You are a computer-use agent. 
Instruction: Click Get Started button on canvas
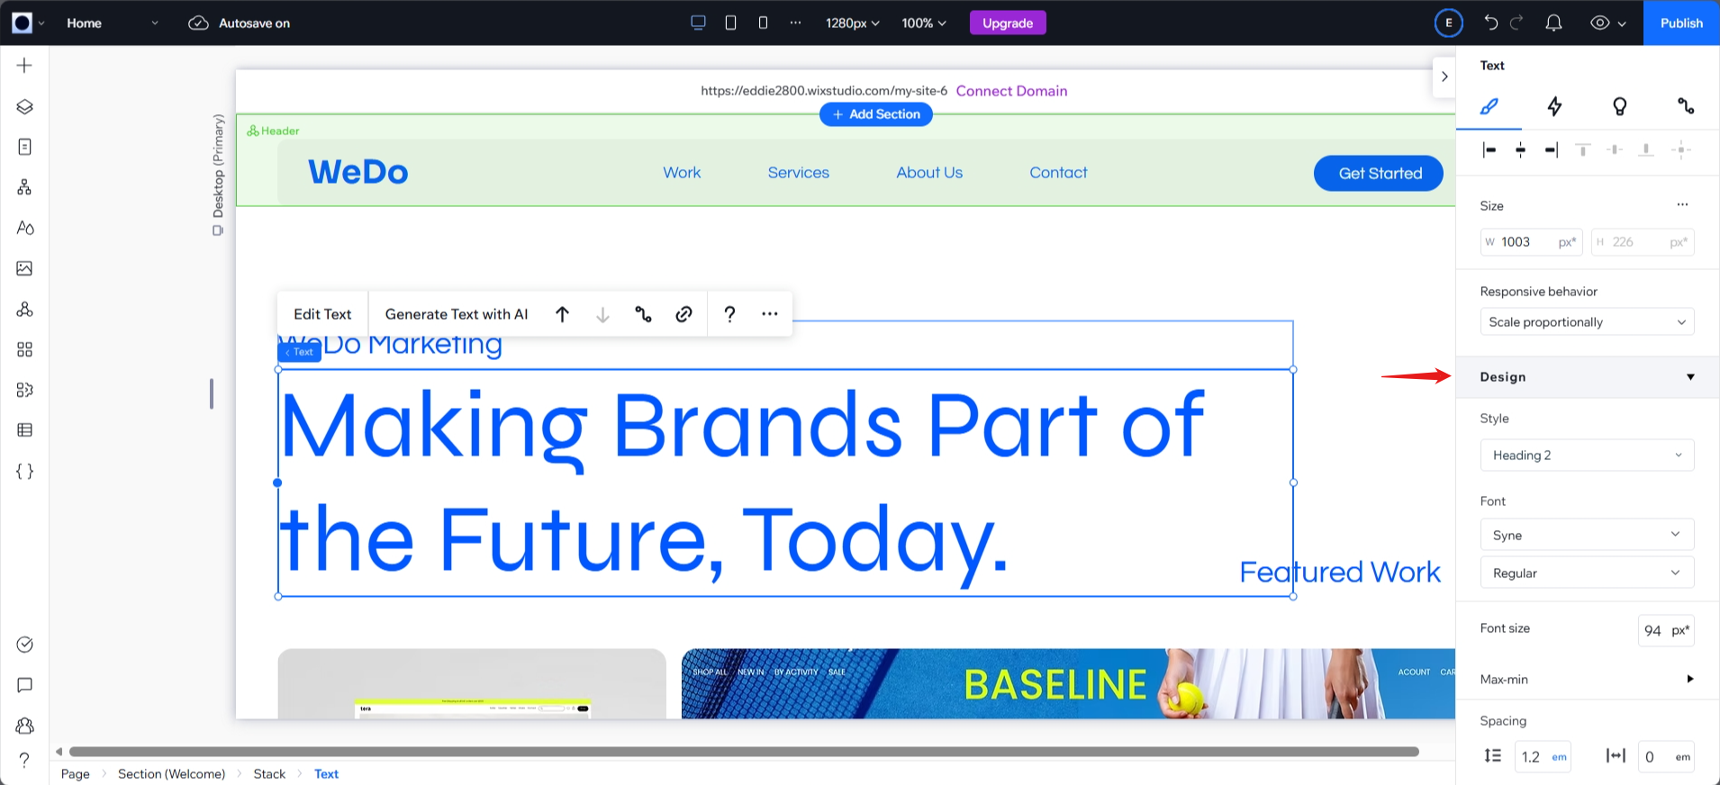[1379, 173]
